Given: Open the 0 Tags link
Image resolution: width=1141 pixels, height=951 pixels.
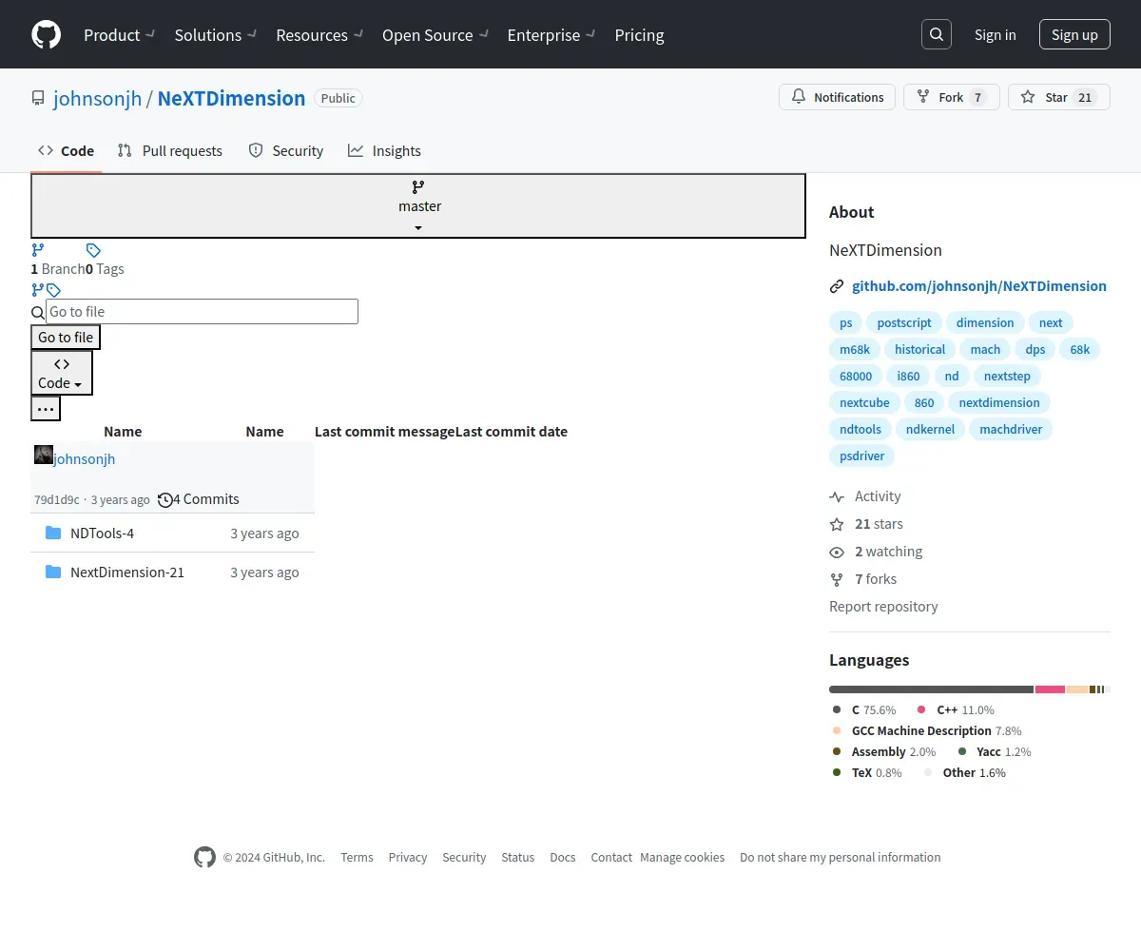Looking at the screenshot, I should (x=105, y=268).
